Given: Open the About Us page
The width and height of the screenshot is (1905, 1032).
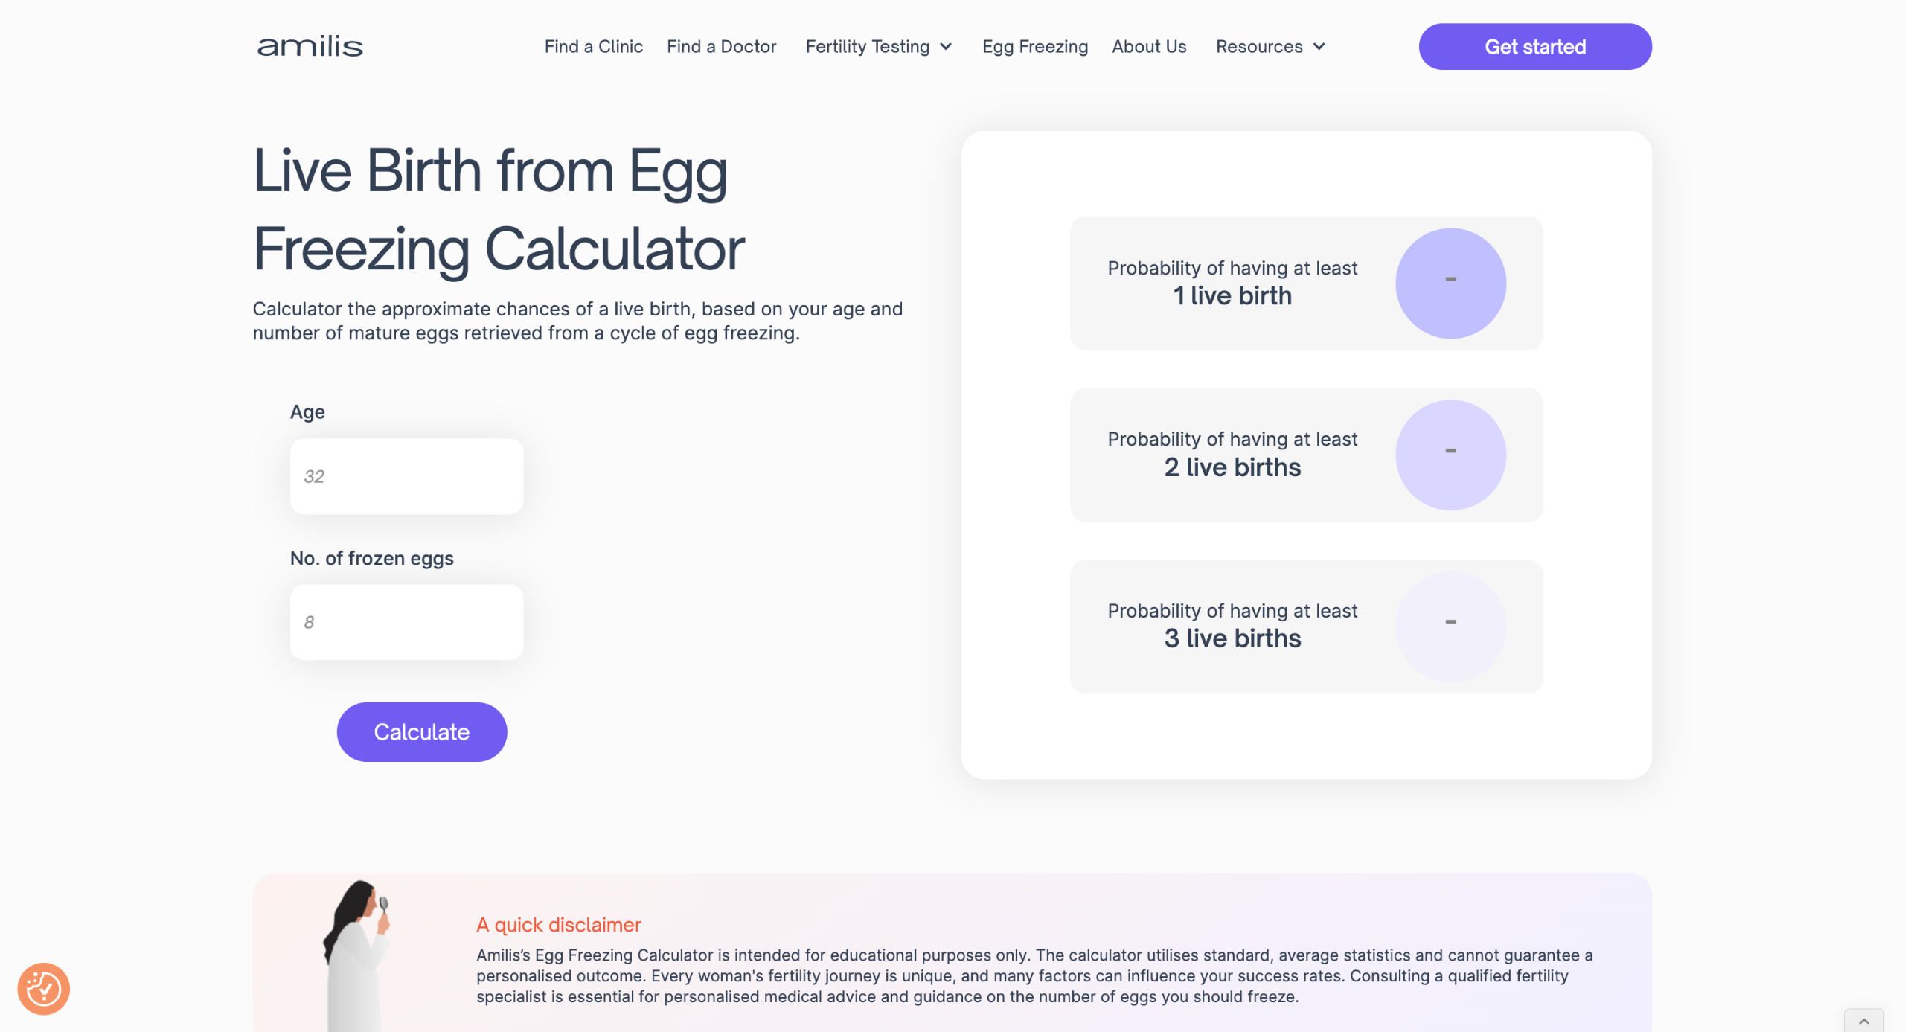Looking at the screenshot, I should (x=1149, y=46).
